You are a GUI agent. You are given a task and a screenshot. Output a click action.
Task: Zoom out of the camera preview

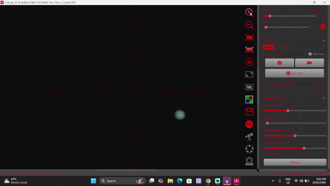pos(249,25)
